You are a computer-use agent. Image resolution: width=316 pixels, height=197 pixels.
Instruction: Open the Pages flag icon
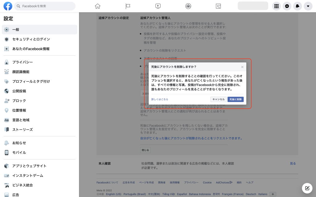[x=128, y=6]
